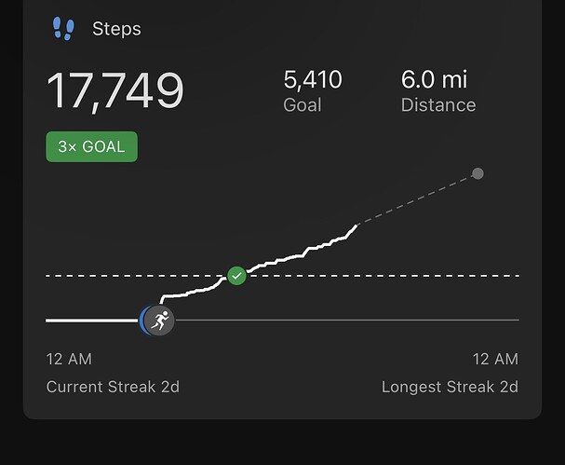
Task: Tap the Goal label under 5,410
Action: (302, 105)
